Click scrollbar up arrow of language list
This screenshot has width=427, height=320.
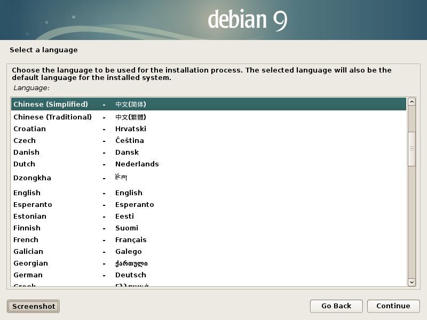click(412, 102)
